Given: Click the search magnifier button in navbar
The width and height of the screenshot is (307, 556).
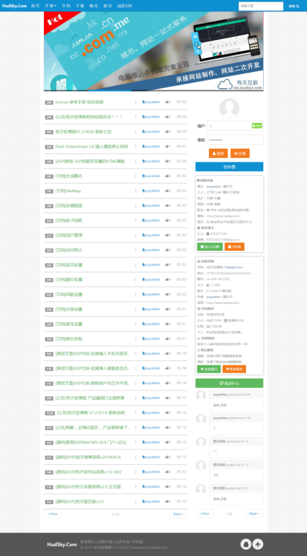Looking at the screenshot, I should click(x=294, y=6).
